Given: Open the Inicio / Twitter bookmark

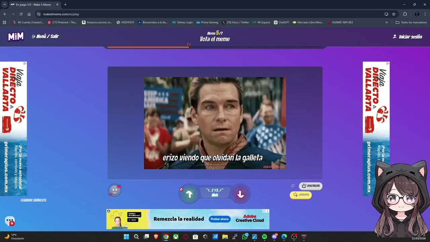Looking at the screenshot, I should point(235,23).
